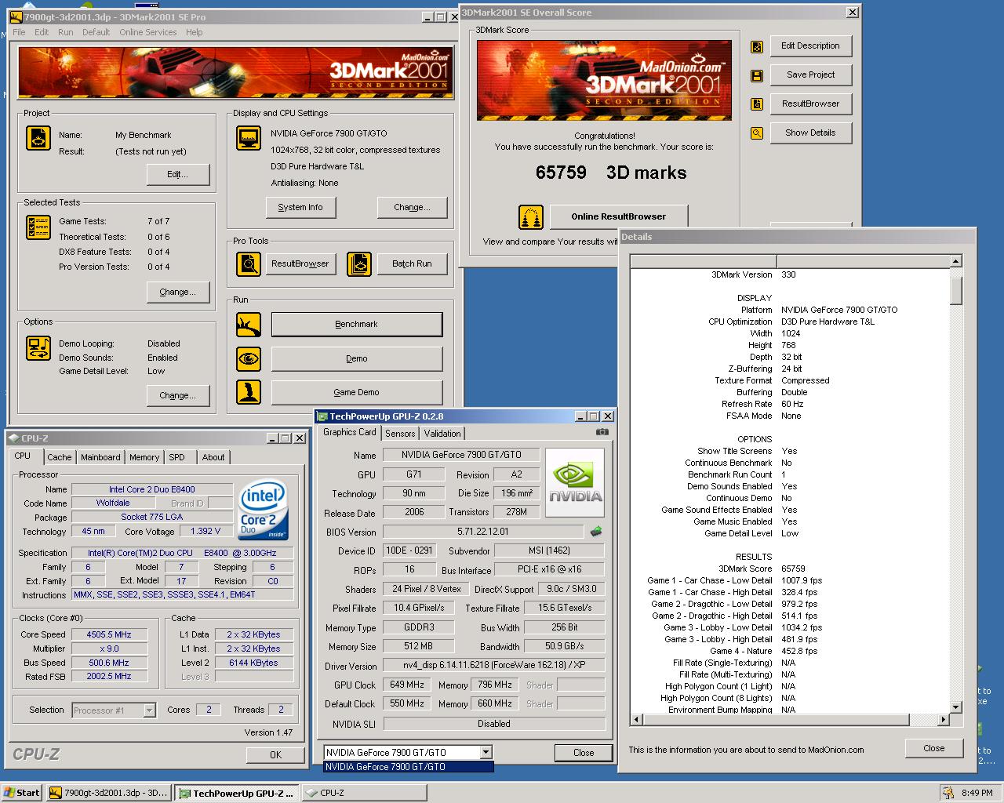Viewport: 1004px width, 803px height.
Task: Click the NVIDIA logo in GPU-Z
Action: point(575,482)
